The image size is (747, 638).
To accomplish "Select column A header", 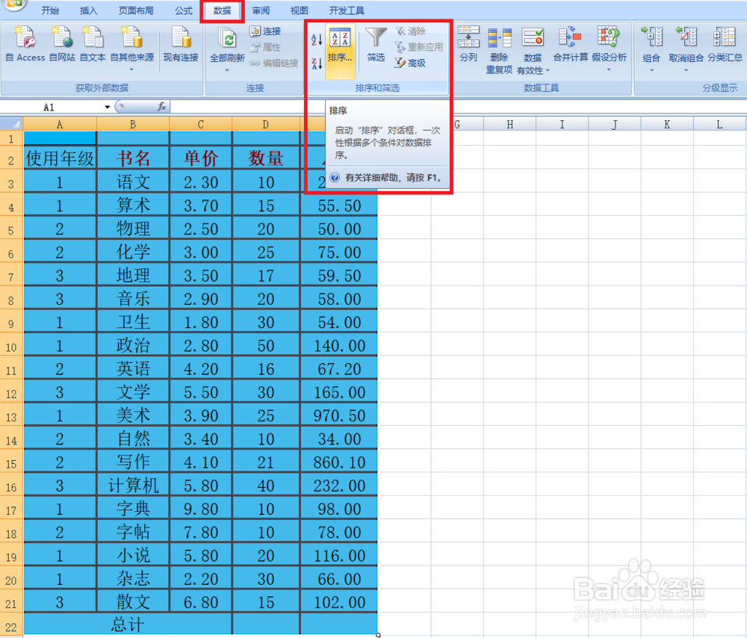I will point(60,124).
